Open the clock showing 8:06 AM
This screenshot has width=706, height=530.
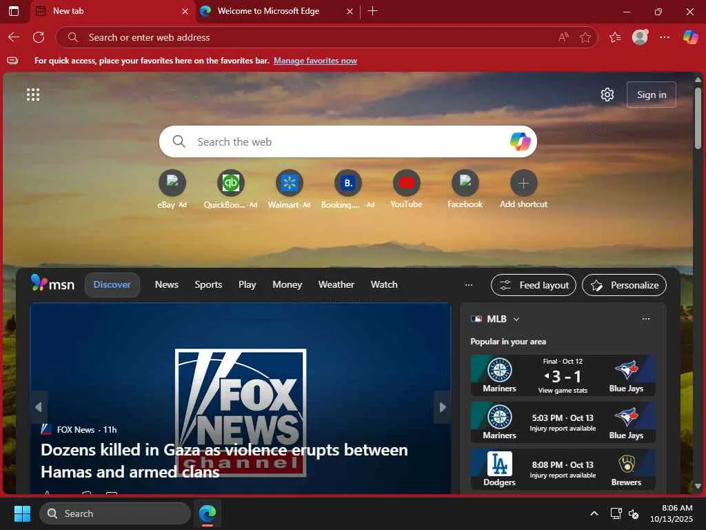(672, 513)
